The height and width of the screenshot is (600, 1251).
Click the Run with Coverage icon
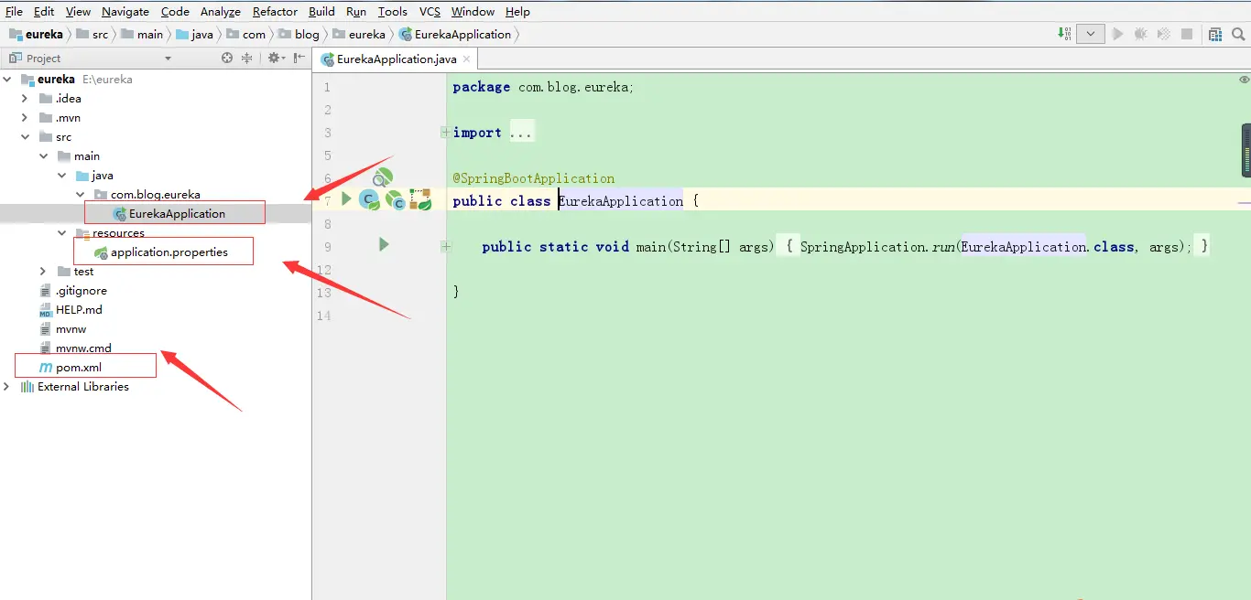[1164, 34]
